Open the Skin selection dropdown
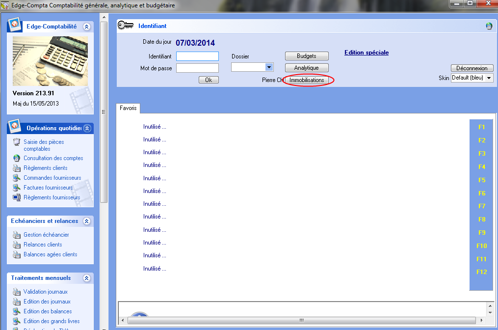This screenshot has height=330, width=498. (x=489, y=78)
